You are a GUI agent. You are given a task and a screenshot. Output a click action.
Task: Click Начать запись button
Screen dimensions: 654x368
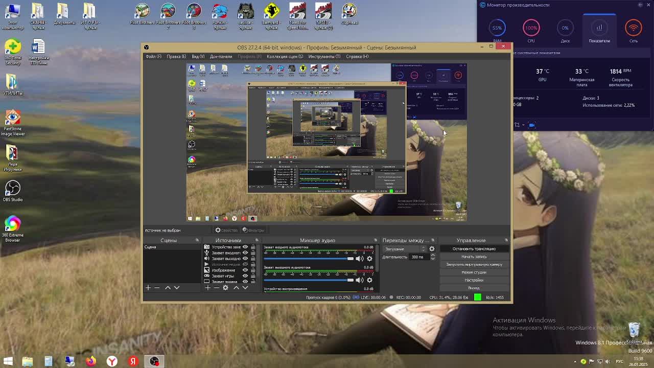pyautogui.click(x=474, y=257)
